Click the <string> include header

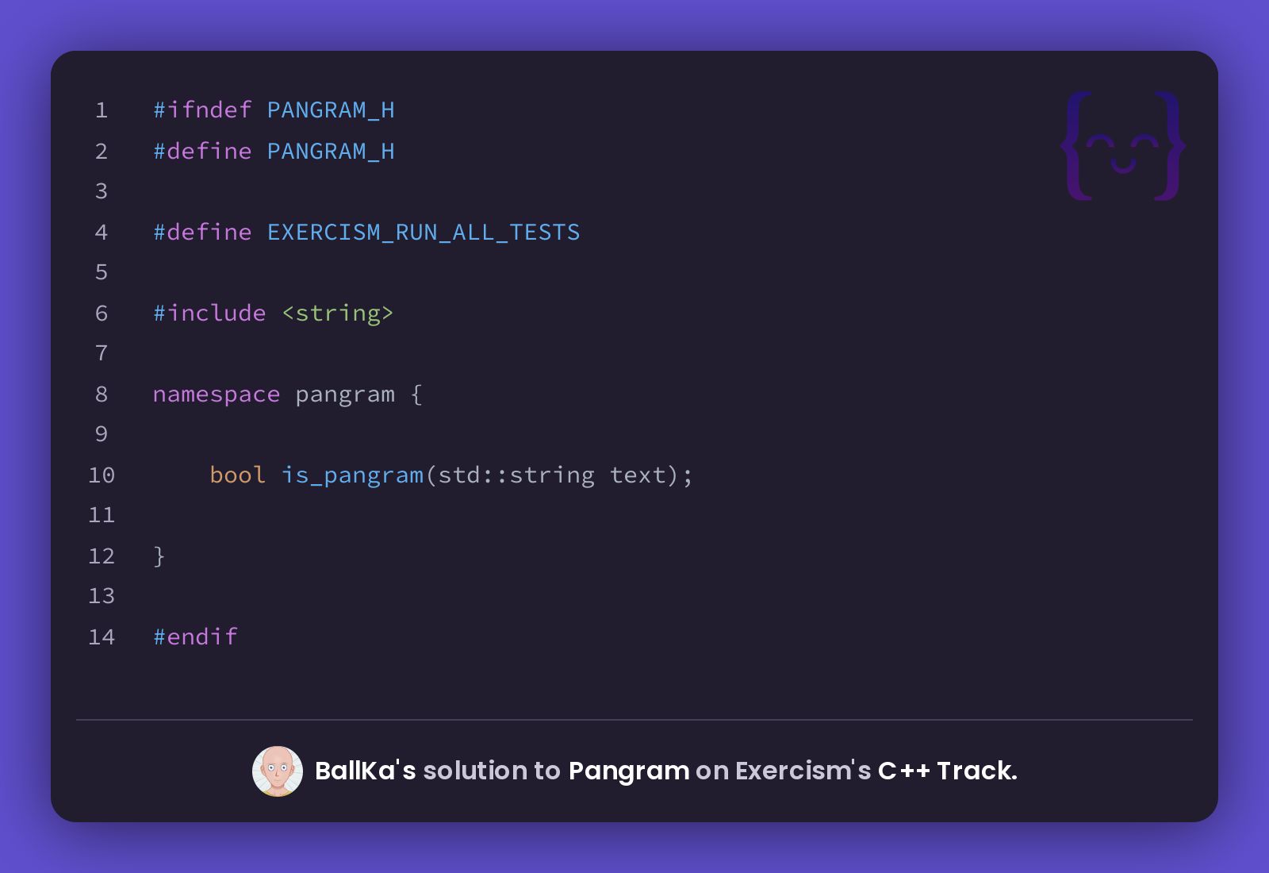tap(338, 314)
